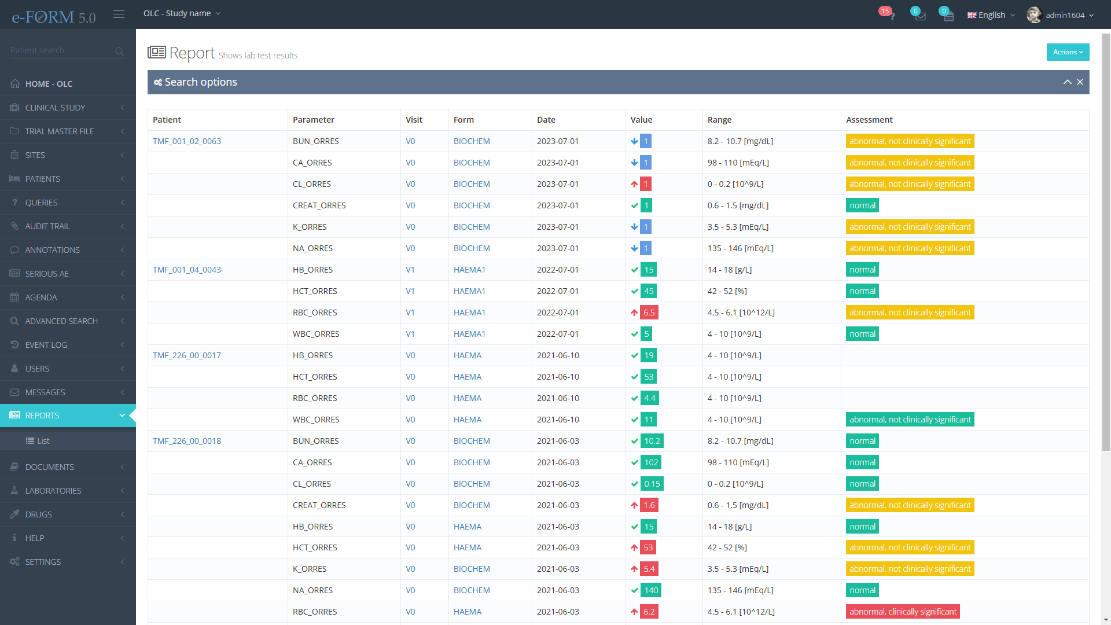Open the English language dropdown
Screen dimensions: 1111x625
pos(991,15)
